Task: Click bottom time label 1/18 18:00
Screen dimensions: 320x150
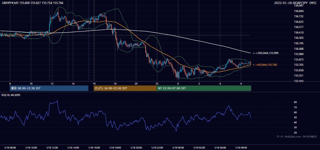Action: point(115,147)
